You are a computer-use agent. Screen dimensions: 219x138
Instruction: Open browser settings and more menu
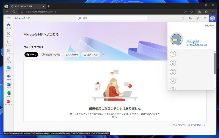tap(213, 12)
